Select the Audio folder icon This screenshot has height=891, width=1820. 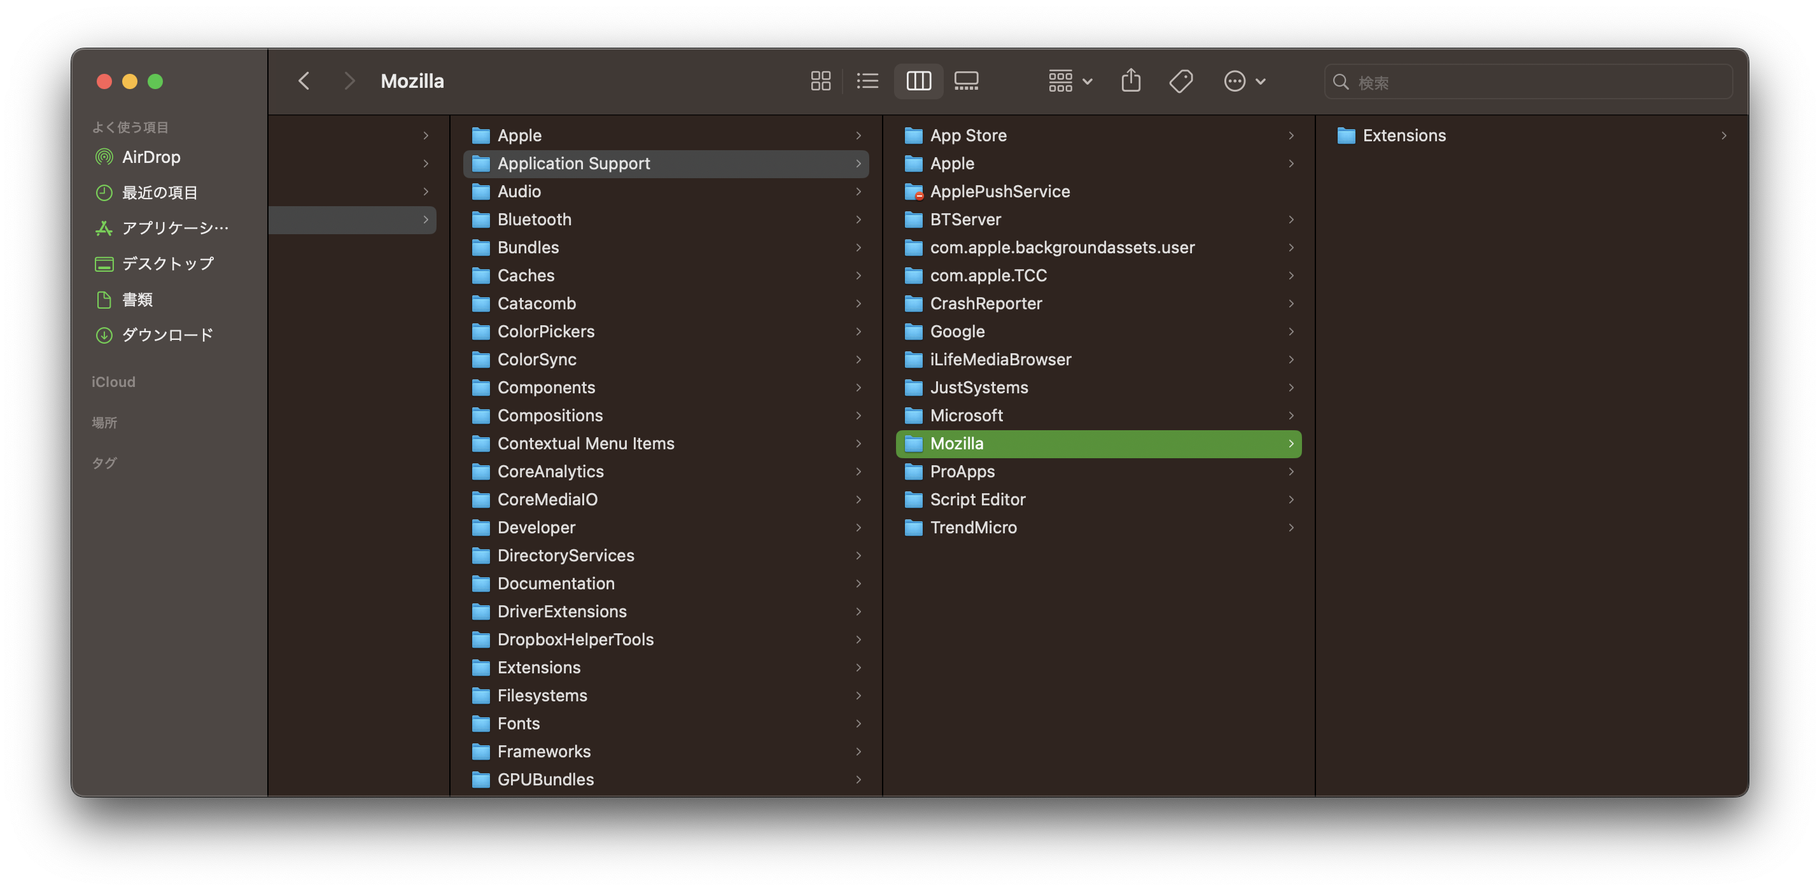pyautogui.click(x=480, y=192)
